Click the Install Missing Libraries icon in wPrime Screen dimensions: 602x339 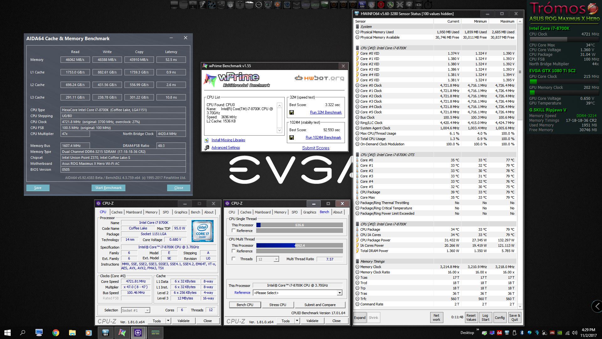207,140
